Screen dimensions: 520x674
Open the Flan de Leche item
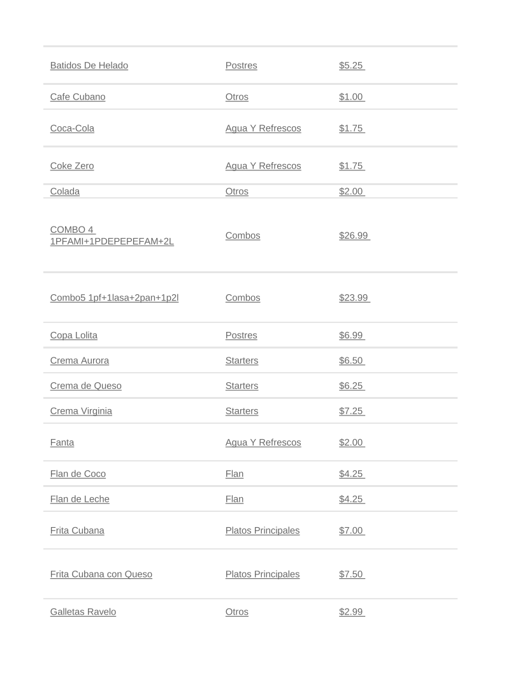pos(80,499)
